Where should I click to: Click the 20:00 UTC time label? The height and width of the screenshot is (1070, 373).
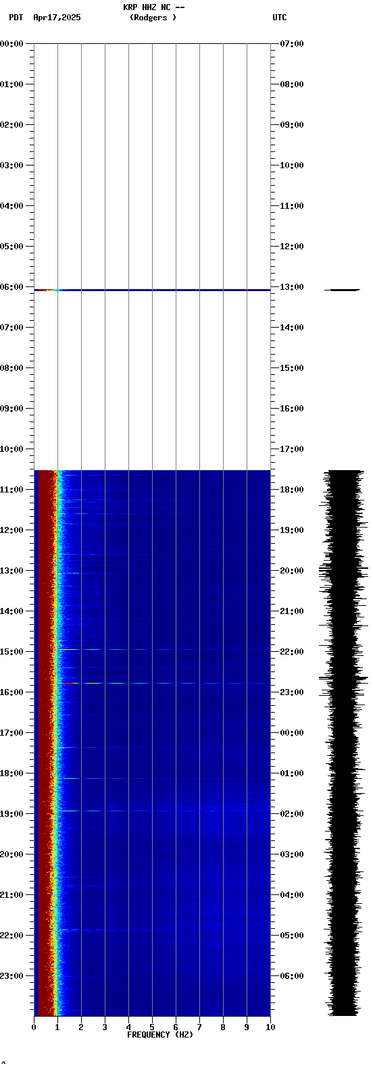[292, 571]
